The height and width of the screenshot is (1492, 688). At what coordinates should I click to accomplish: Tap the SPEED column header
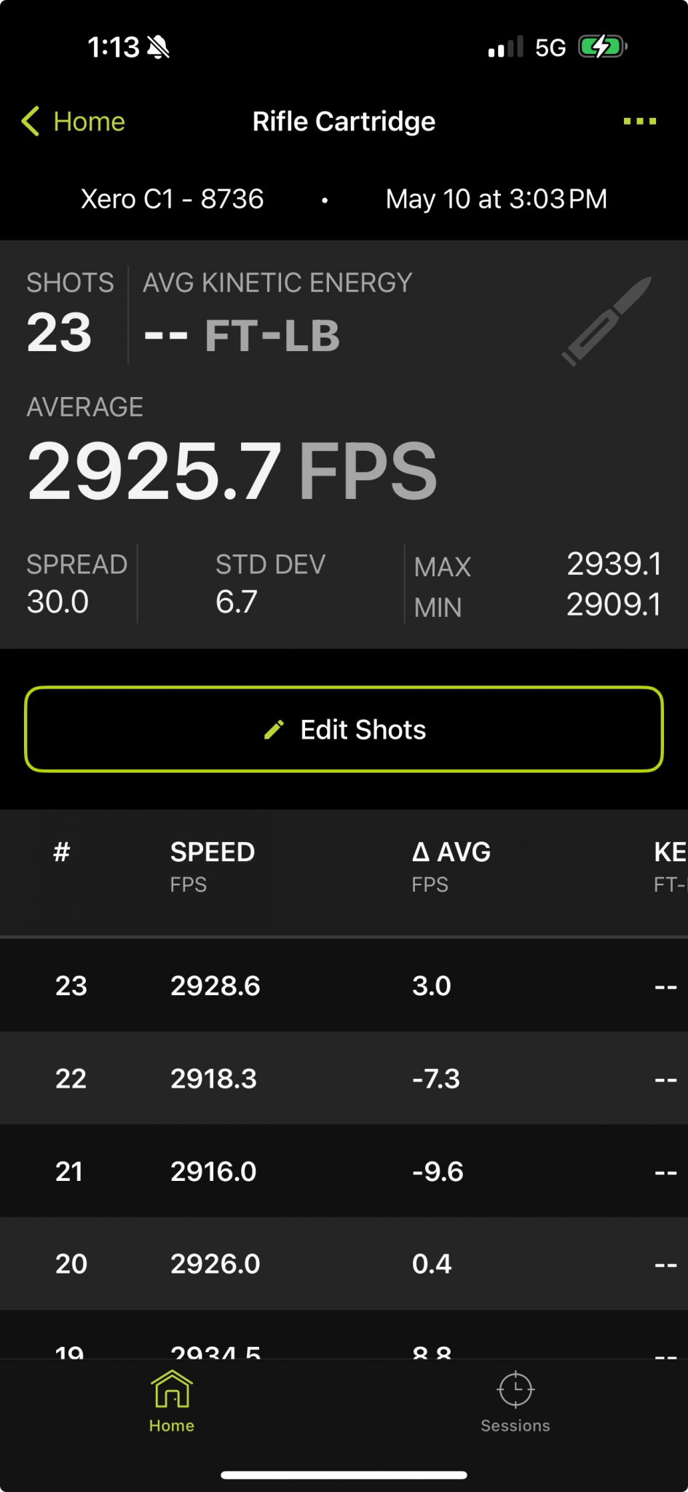point(213,852)
